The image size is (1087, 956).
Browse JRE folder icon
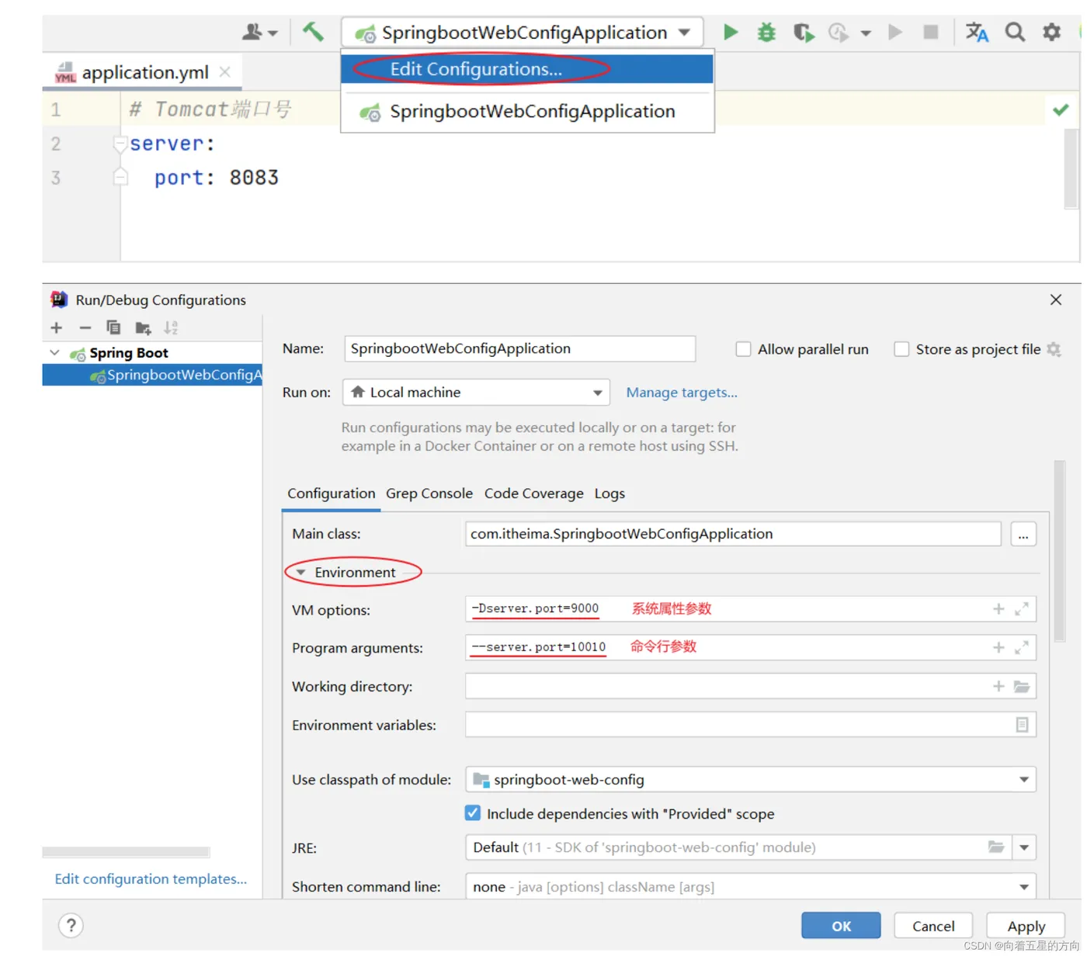pos(996,847)
